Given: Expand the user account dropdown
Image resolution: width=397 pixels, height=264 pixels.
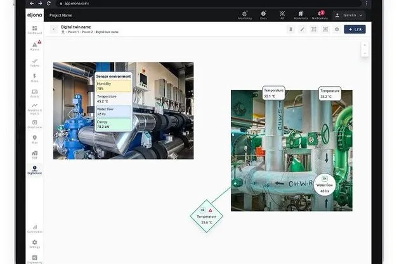Looking at the screenshot, I should 349,15.
